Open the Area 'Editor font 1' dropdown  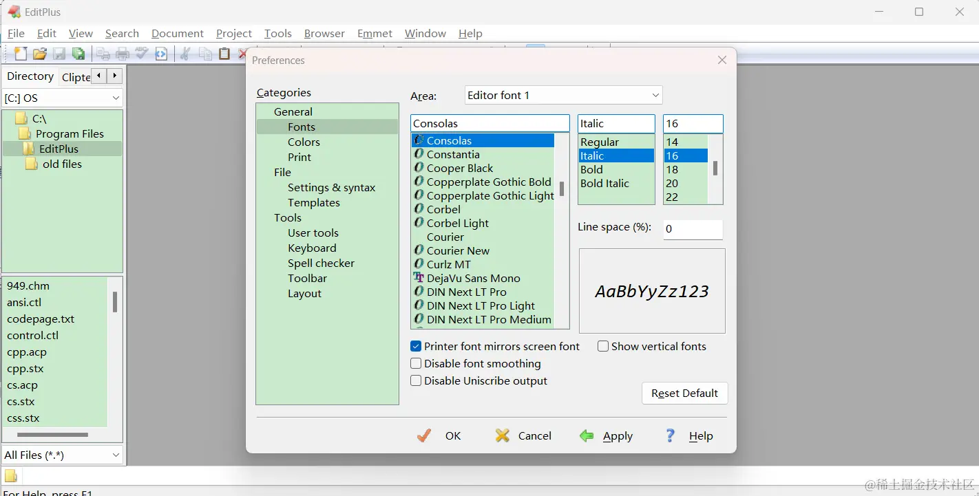coord(564,96)
